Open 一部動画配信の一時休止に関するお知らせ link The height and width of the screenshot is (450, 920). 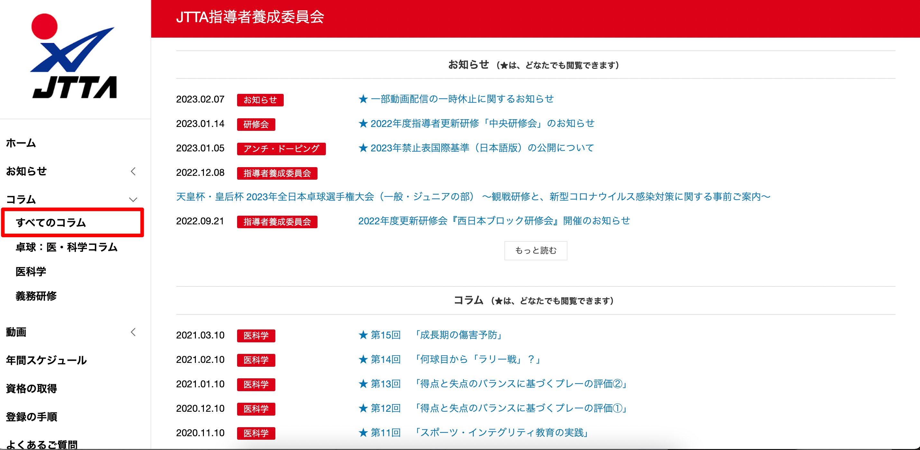pos(456,99)
